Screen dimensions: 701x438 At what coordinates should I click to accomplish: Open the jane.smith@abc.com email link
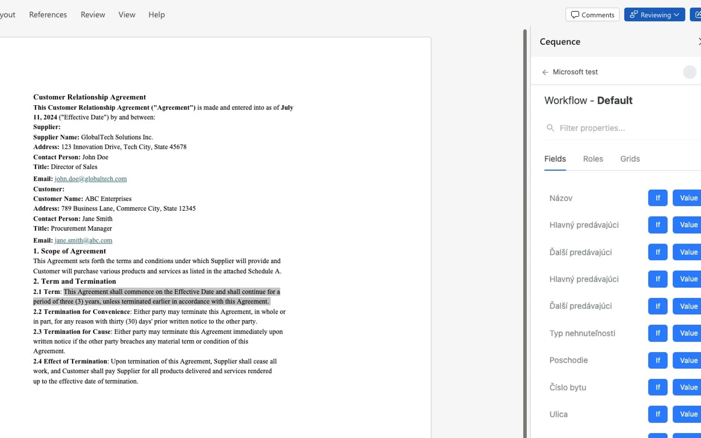[83, 240]
